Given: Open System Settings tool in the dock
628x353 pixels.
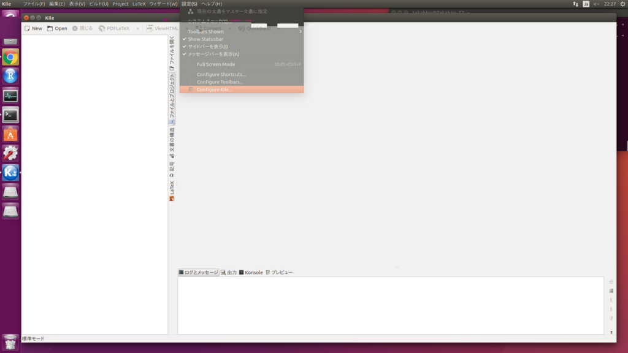Looking at the screenshot, I should [x=10, y=153].
